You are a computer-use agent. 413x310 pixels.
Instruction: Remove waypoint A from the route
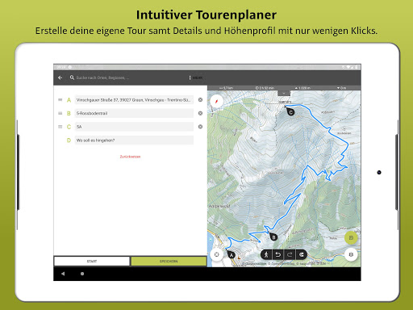pos(200,100)
